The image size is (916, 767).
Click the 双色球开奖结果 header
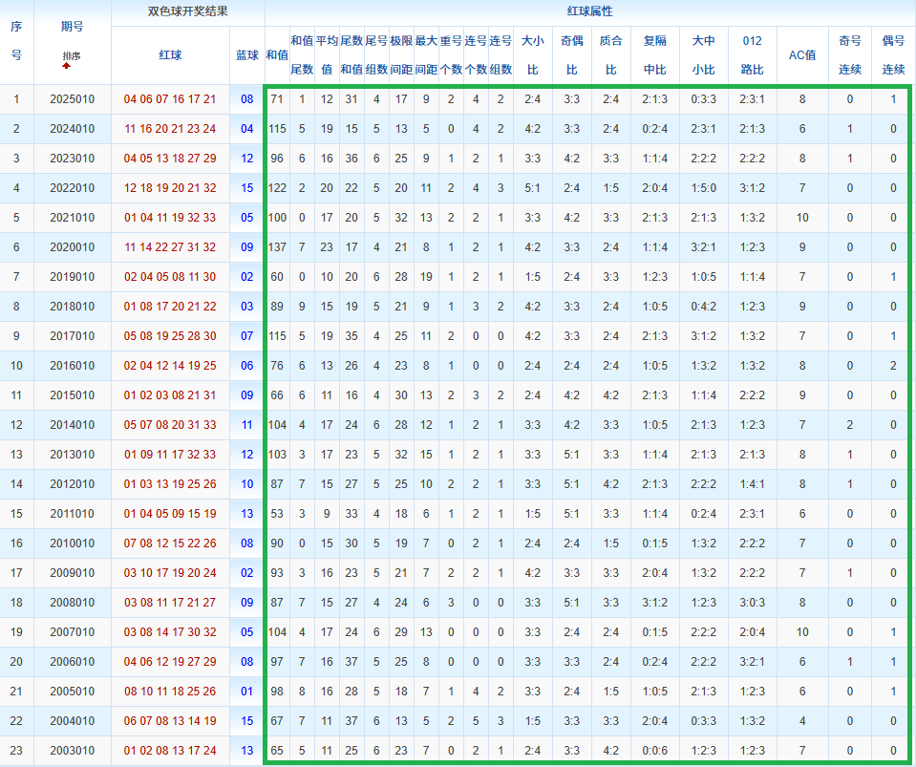tap(187, 12)
